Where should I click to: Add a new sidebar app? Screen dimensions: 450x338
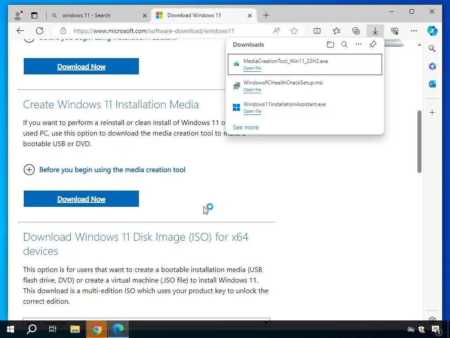coord(432,112)
